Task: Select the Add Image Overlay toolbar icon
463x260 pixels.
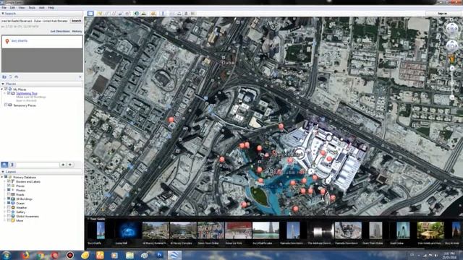Action: 121,14
